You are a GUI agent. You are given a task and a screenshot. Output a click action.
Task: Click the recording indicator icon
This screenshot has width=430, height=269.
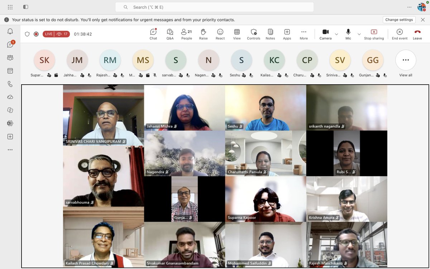36,34
